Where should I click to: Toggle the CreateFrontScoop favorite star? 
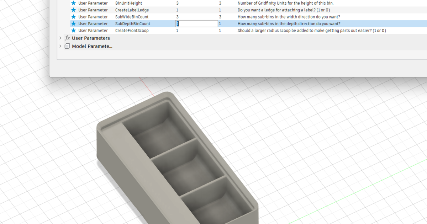tap(74, 30)
